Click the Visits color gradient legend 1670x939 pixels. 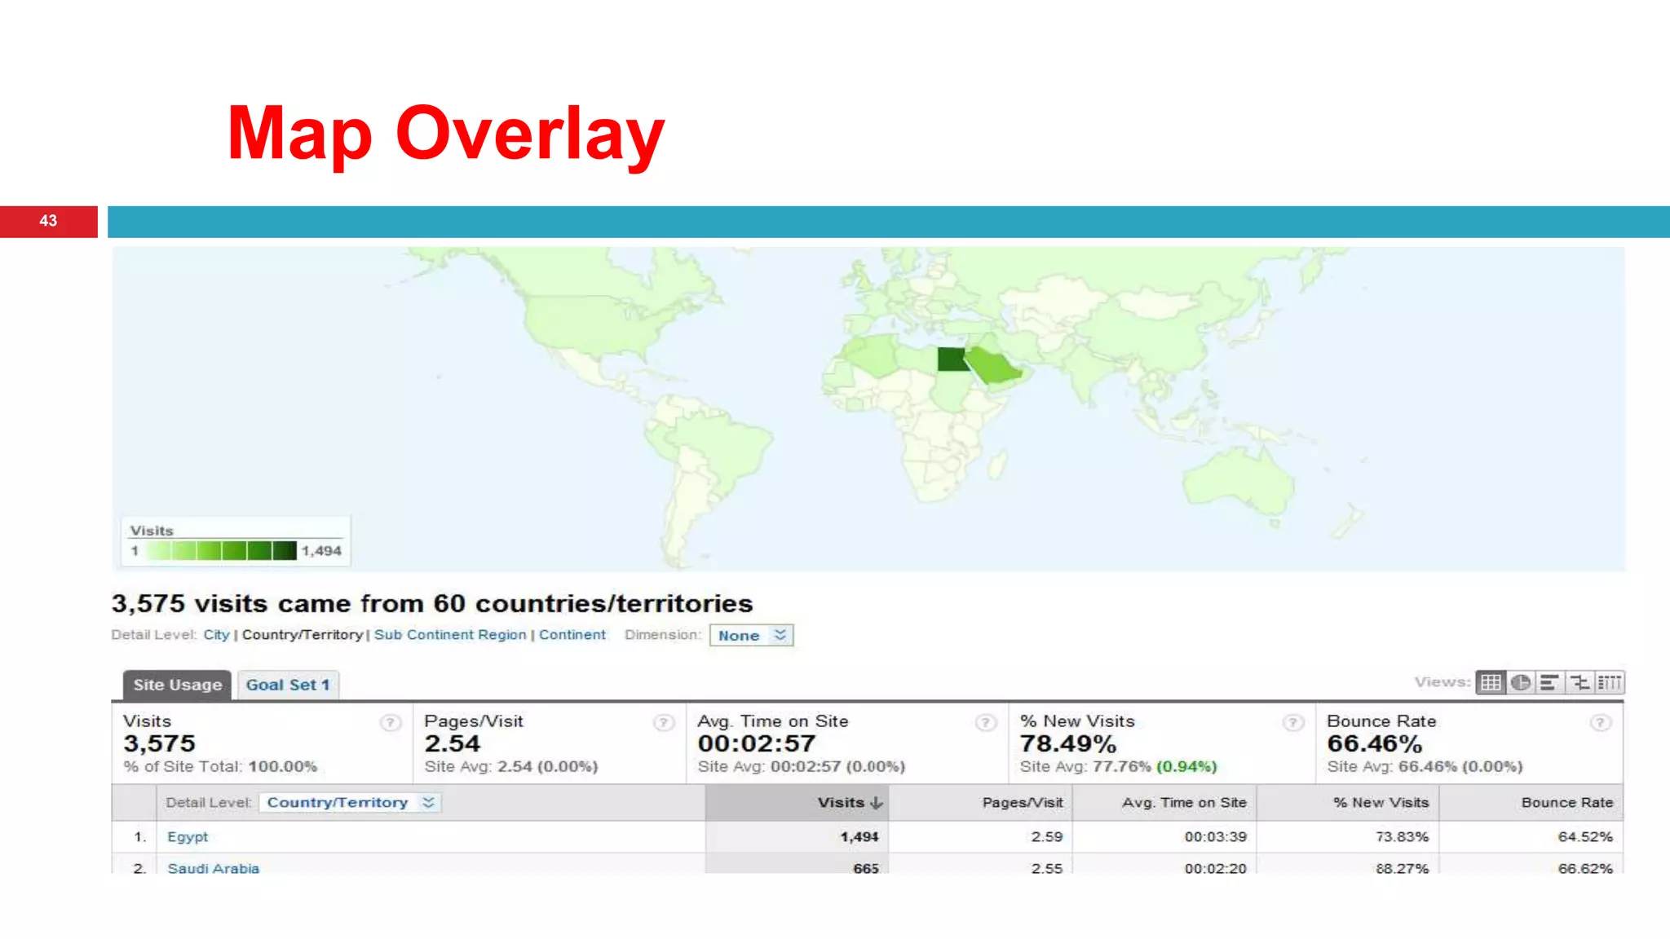tap(220, 551)
